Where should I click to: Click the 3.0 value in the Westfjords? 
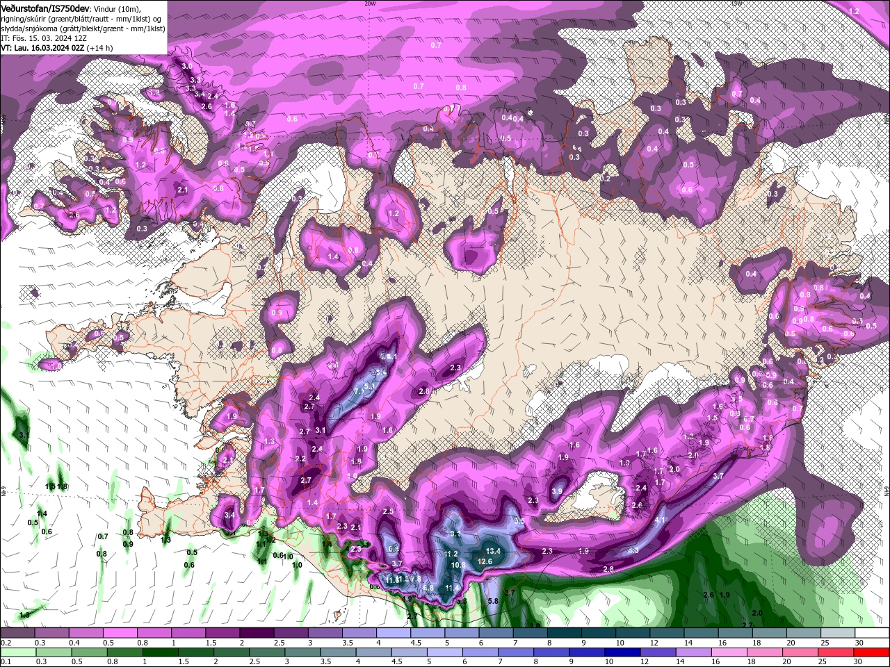coord(187,66)
